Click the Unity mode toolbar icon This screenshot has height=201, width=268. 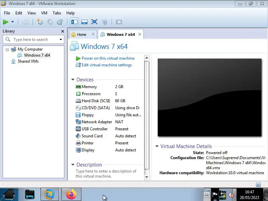click(x=105, y=22)
